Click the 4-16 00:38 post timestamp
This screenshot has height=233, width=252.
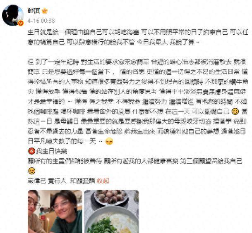(x=41, y=21)
